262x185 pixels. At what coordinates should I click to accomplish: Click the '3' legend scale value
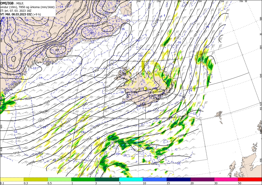click(x=96, y=183)
